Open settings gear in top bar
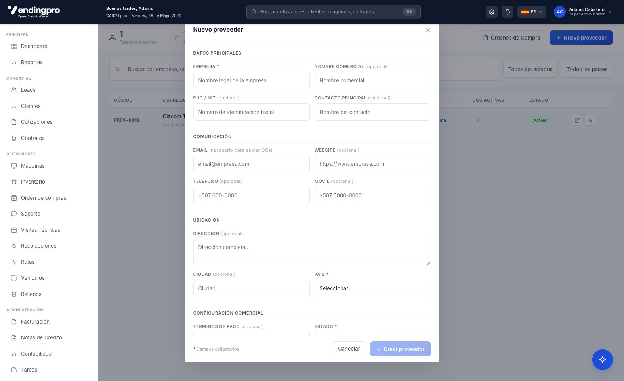Screen dimensions: 624x381 492,12
